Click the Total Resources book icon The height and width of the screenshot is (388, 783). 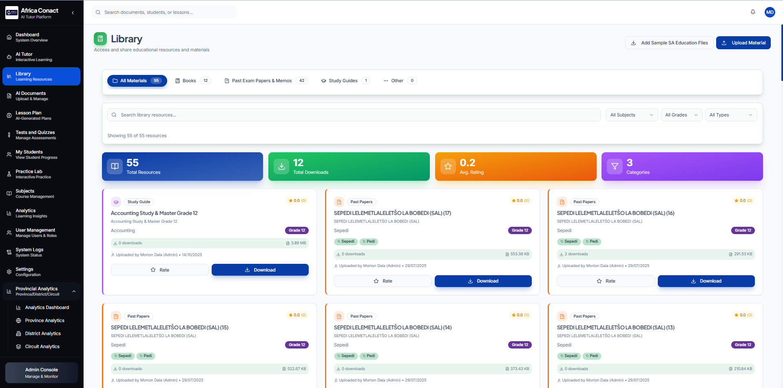[115, 167]
